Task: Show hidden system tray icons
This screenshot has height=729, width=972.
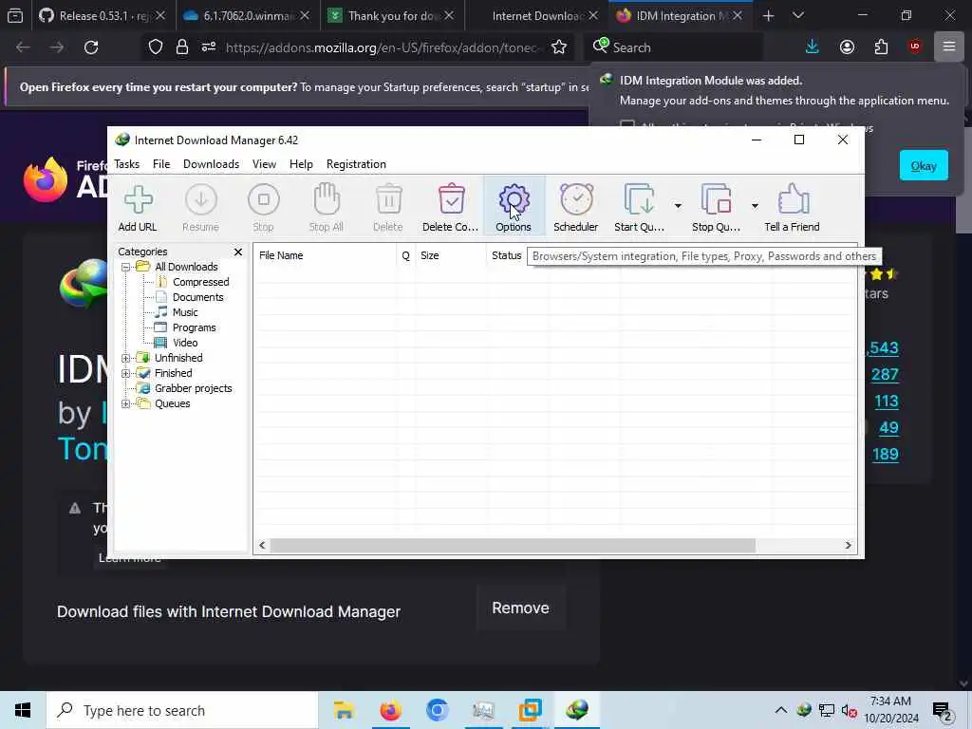Action: (x=781, y=710)
